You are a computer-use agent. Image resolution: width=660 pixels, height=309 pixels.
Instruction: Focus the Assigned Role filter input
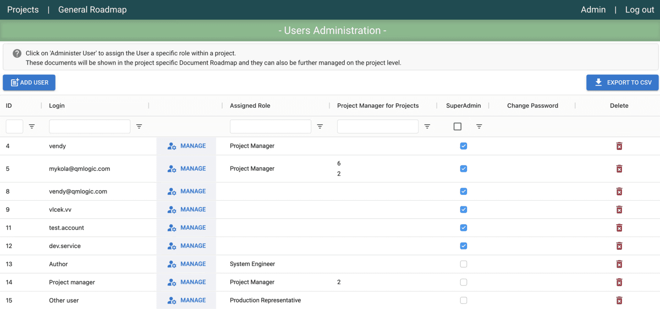(x=270, y=126)
